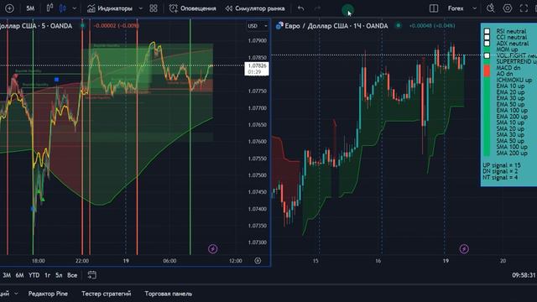This screenshot has height=302, width=537.
Task: Open the Тестер стратегий tab
Action: (x=107, y=294)
